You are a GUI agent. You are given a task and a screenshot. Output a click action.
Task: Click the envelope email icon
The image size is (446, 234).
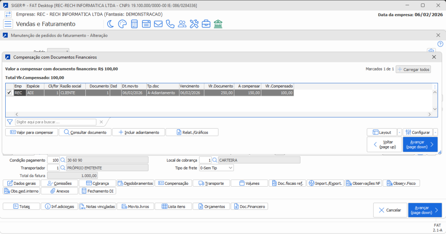(x=158, y=24)
